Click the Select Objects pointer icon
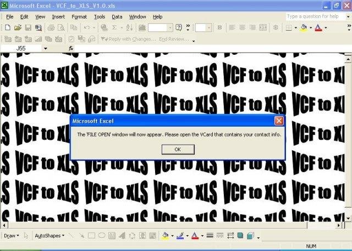 pyautogui.click(x=26, y=236)
